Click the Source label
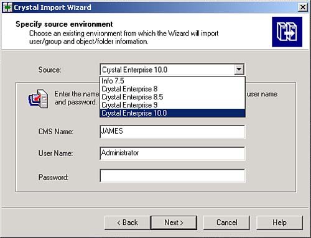311x238 pixels. click(50, 70)
